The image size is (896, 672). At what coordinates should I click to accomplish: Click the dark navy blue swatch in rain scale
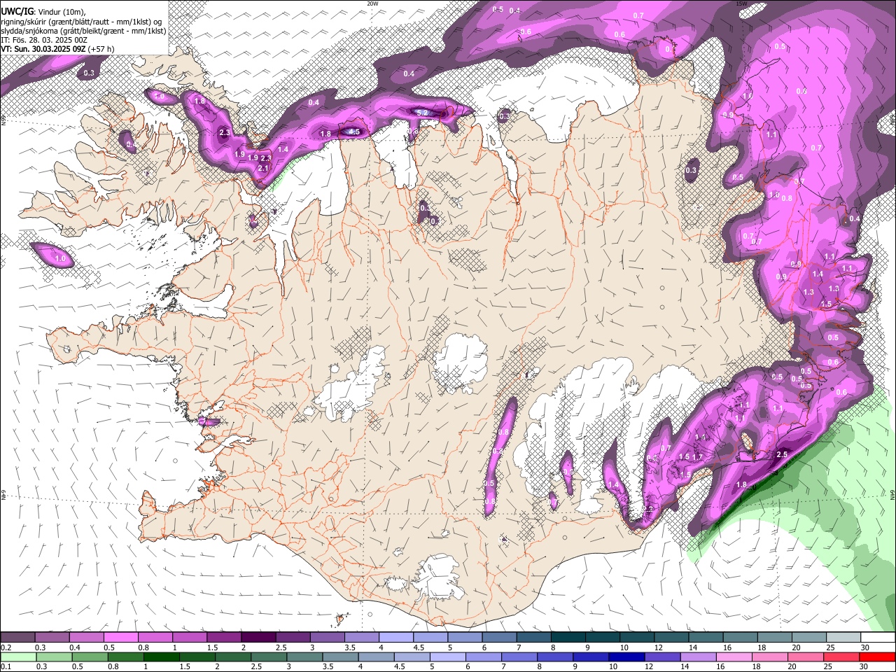click(626, 657)
